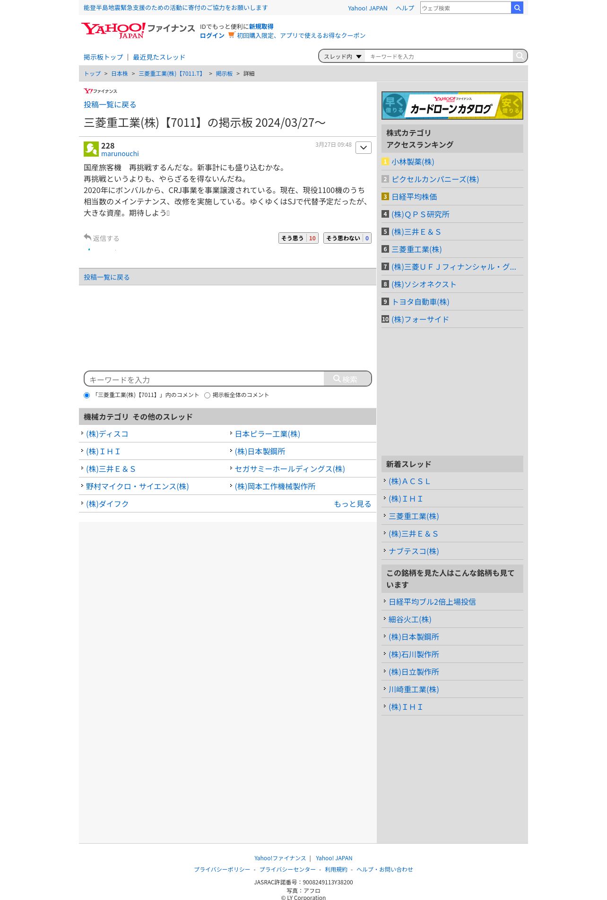Open ranking 9 トヨタ自動車(株)
Viewport: 607px width, 900px height.
(420, 302)
